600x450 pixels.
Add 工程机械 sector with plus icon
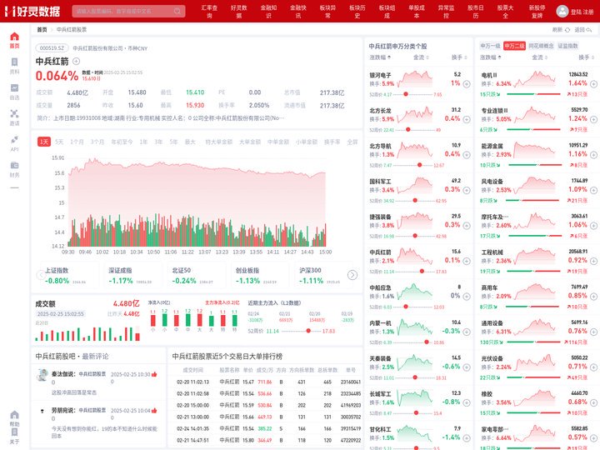coord(593,261)
